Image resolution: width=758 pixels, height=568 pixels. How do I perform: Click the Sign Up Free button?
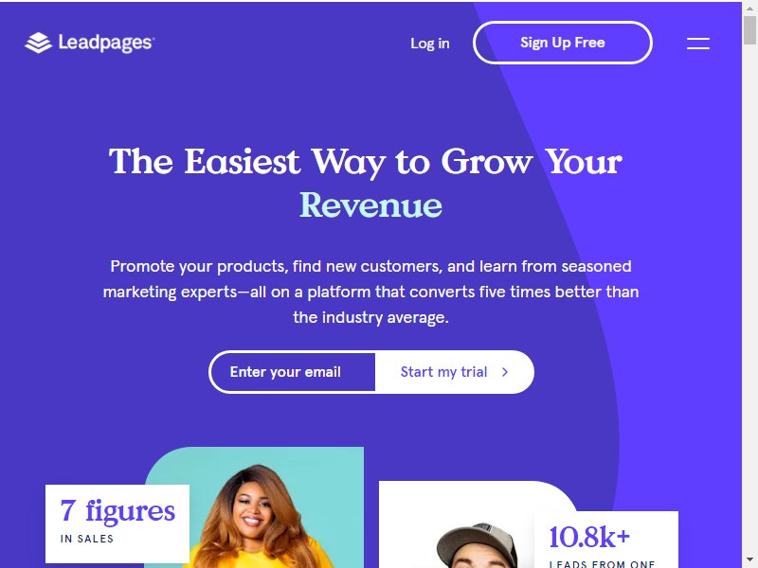[563, 43]
